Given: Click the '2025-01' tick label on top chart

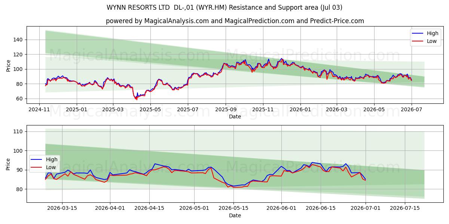Looking at the screenshot, I should [x=77, y=110].
